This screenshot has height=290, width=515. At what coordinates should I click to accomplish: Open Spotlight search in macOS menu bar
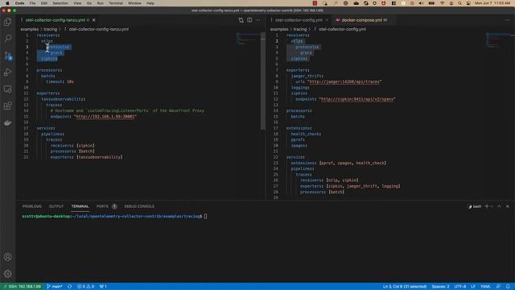[459, 3]
